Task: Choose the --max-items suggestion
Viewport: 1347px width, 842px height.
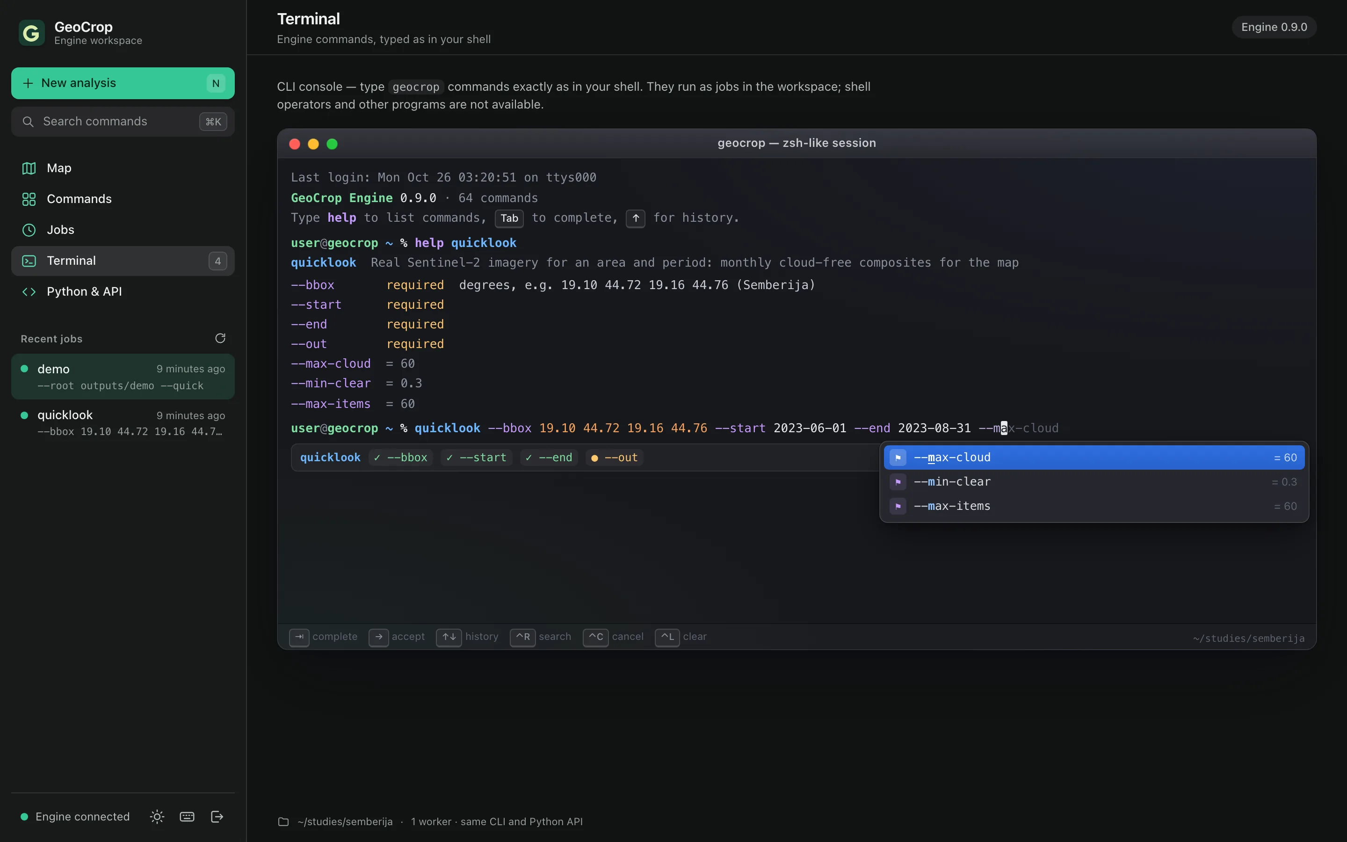Action: (1094, 506)
